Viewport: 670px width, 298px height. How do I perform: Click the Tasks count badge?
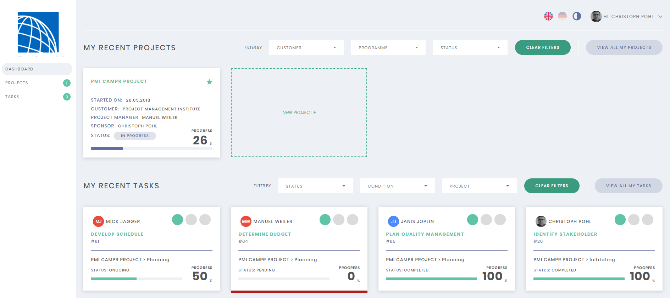pyautogui.click(x=67, y=97)
